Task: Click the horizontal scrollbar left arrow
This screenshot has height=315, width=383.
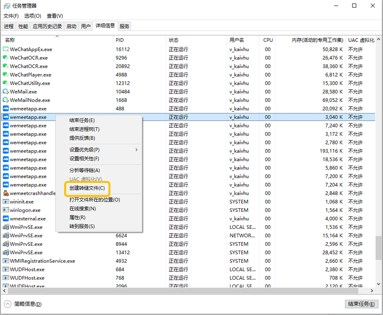Action: (x=4, y=291)
